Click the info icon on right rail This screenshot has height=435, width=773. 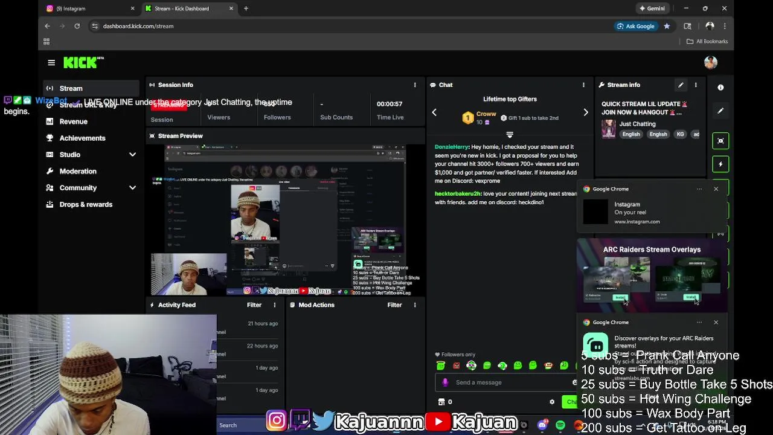pos(720,88)
